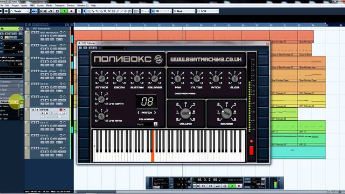
Task: Adjust the LFO Rate knob
Action: click(x=101, y=116)
